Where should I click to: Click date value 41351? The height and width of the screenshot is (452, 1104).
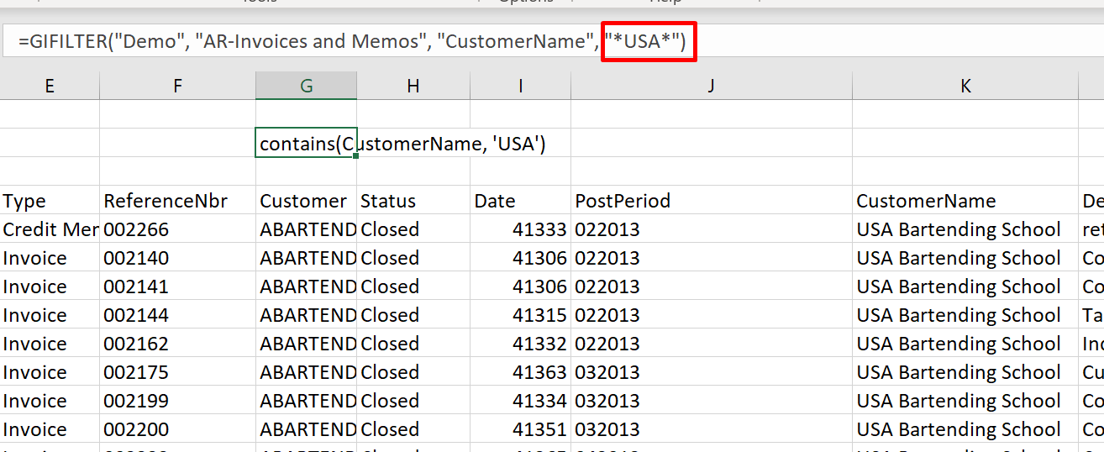click(521, 429)
